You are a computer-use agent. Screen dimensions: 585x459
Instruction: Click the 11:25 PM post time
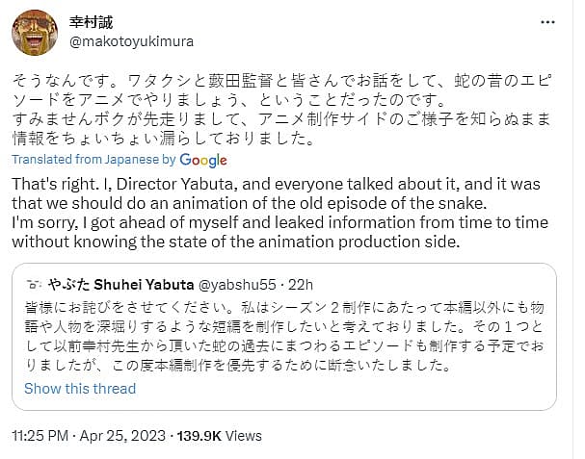[40, 436]
